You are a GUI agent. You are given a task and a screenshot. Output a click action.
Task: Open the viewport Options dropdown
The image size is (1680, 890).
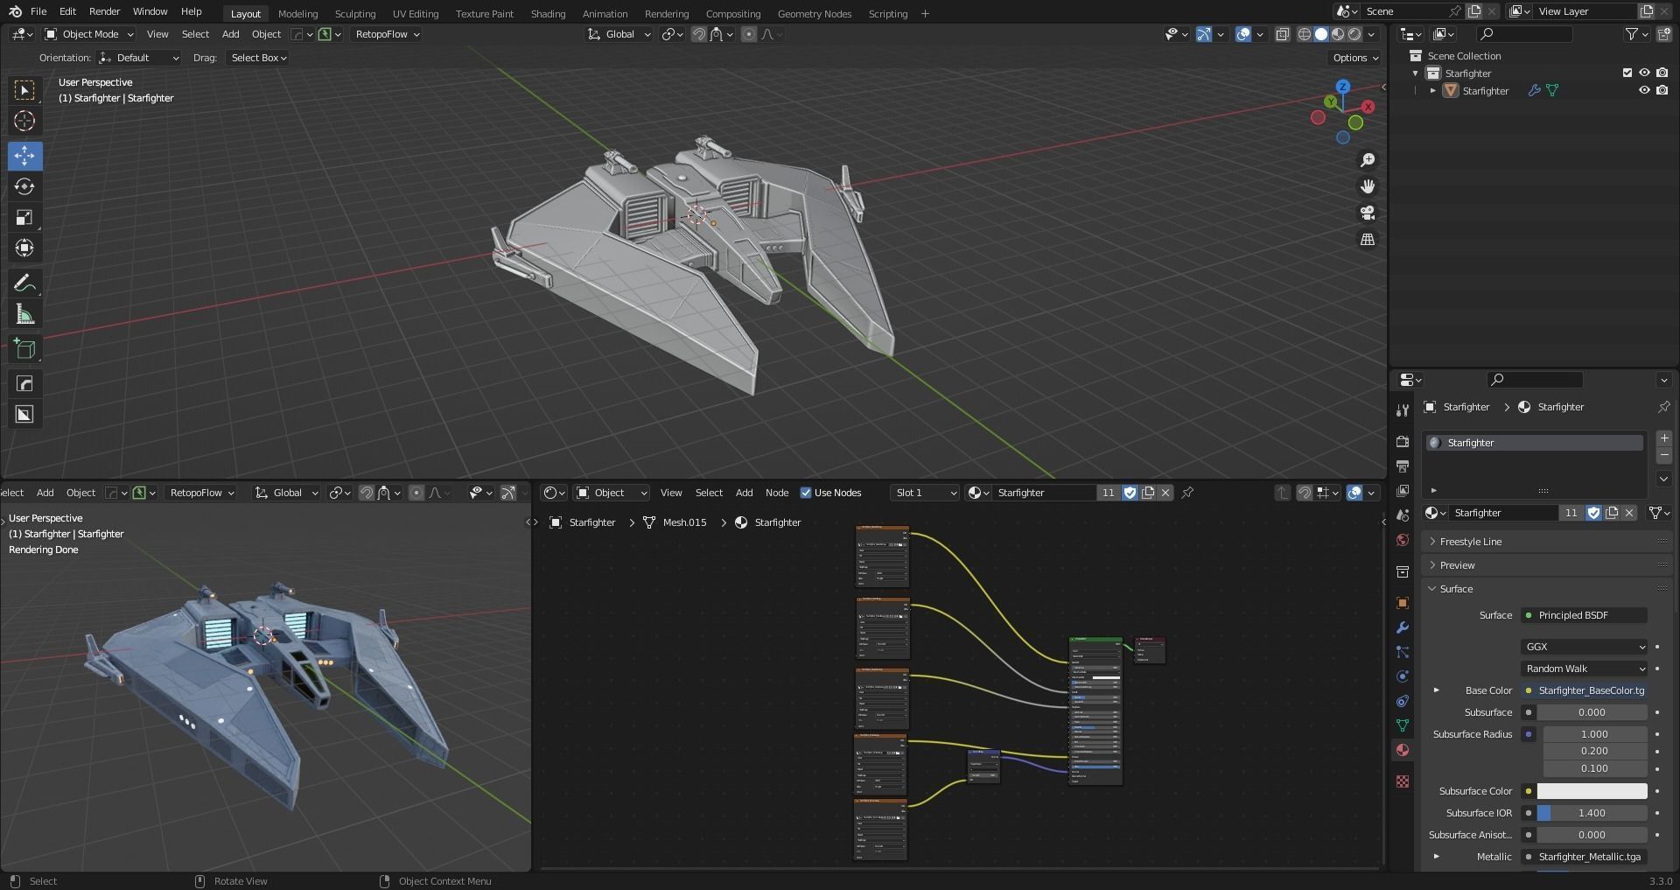click(1355, 58)
